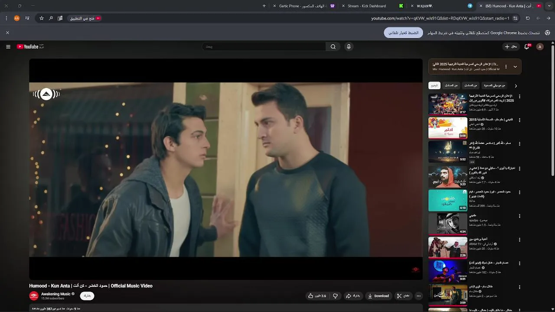Image resolution: width=555 pixels, height=312 pixels.
Task: Select the filter chip next to 'All'
Action: click(x=451, y=86)
